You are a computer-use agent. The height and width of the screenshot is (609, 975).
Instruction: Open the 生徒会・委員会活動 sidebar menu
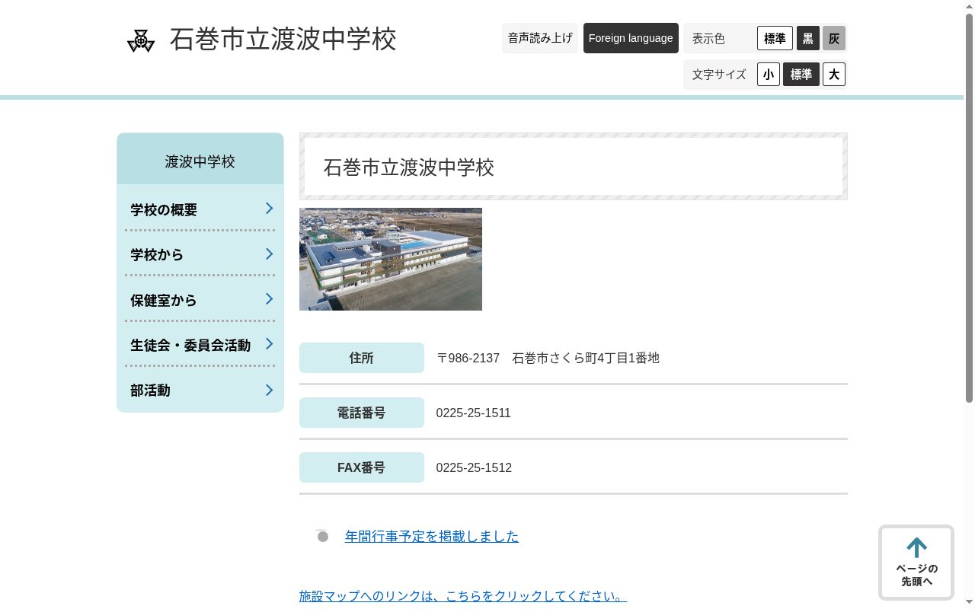click(200, 345)
